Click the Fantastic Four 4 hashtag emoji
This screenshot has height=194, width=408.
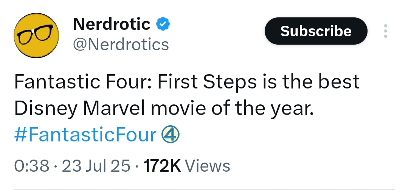[171, 135]
